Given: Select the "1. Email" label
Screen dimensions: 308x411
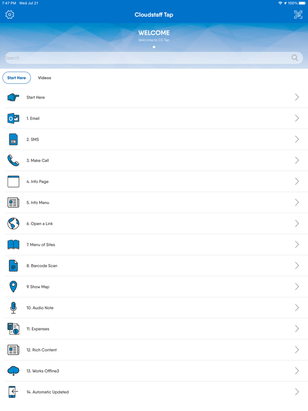Looking at the screenshot, I should click(33, 118).
